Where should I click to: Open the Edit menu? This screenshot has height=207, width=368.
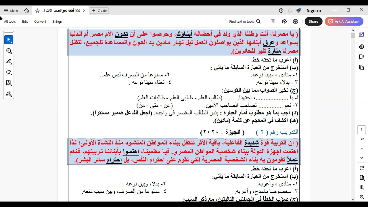(25, 22)
